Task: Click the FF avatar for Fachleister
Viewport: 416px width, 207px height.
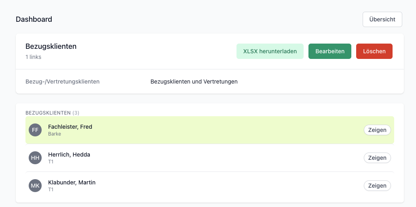Action: tap(35, 130)
